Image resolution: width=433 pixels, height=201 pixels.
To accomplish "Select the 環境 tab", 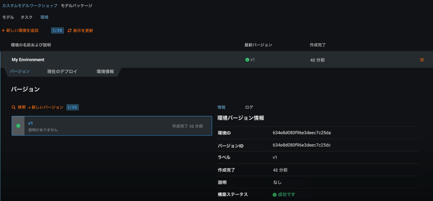I will click(x=44, y=17).
